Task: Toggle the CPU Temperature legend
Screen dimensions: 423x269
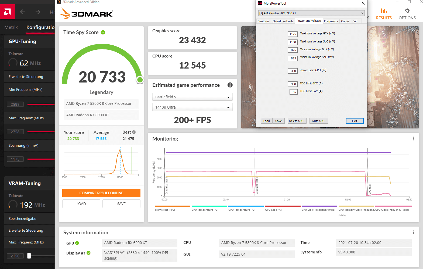Action: tap(209, 209)
